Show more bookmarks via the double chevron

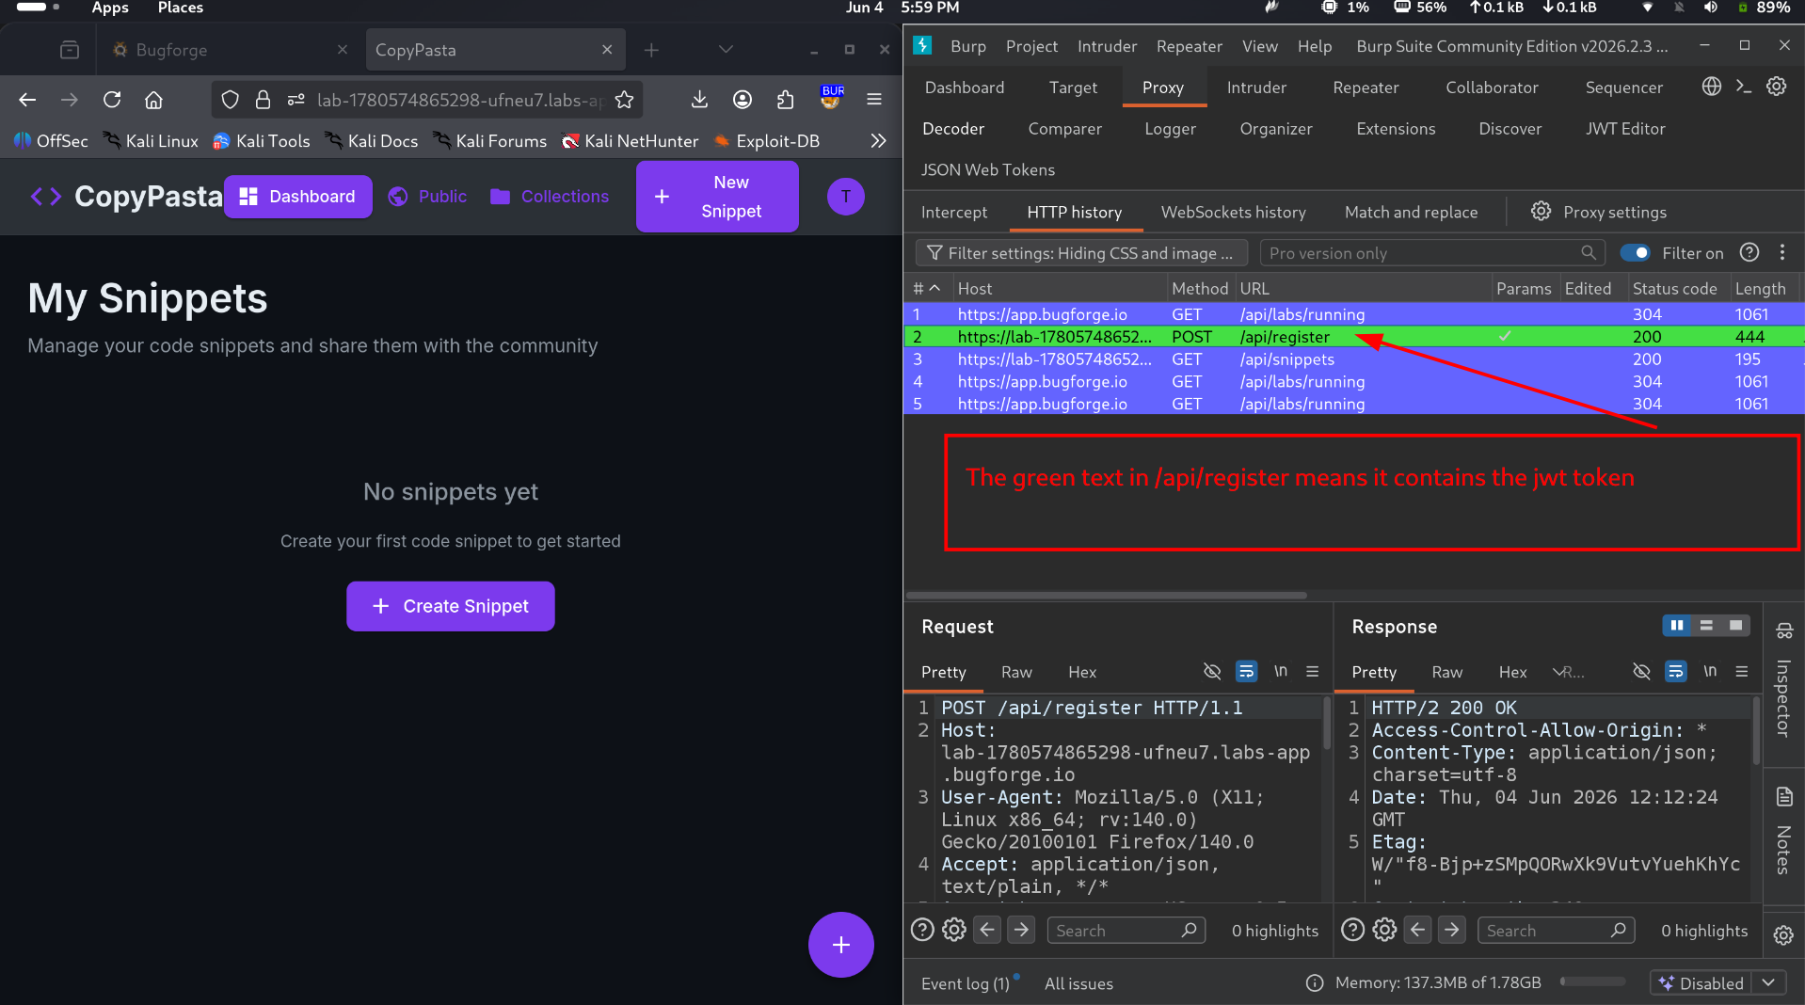[878, 140]
